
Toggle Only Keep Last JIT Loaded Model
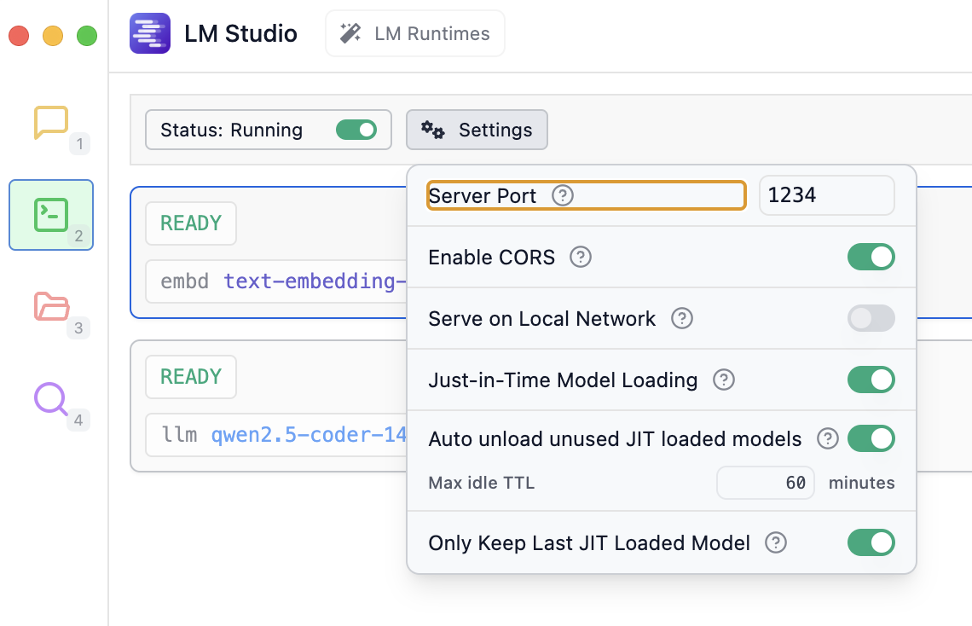pyautogui.click(x=871, y=543)
